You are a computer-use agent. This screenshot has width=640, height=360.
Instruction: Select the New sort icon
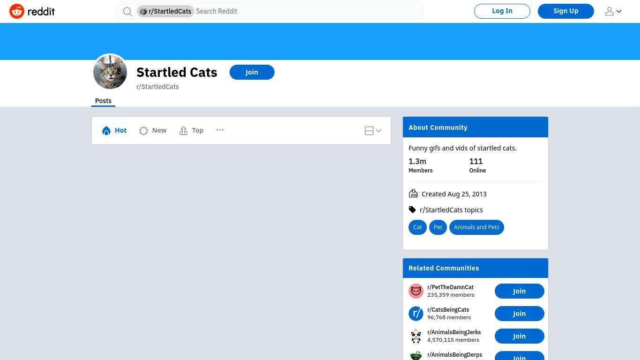(x=143, y=131)
